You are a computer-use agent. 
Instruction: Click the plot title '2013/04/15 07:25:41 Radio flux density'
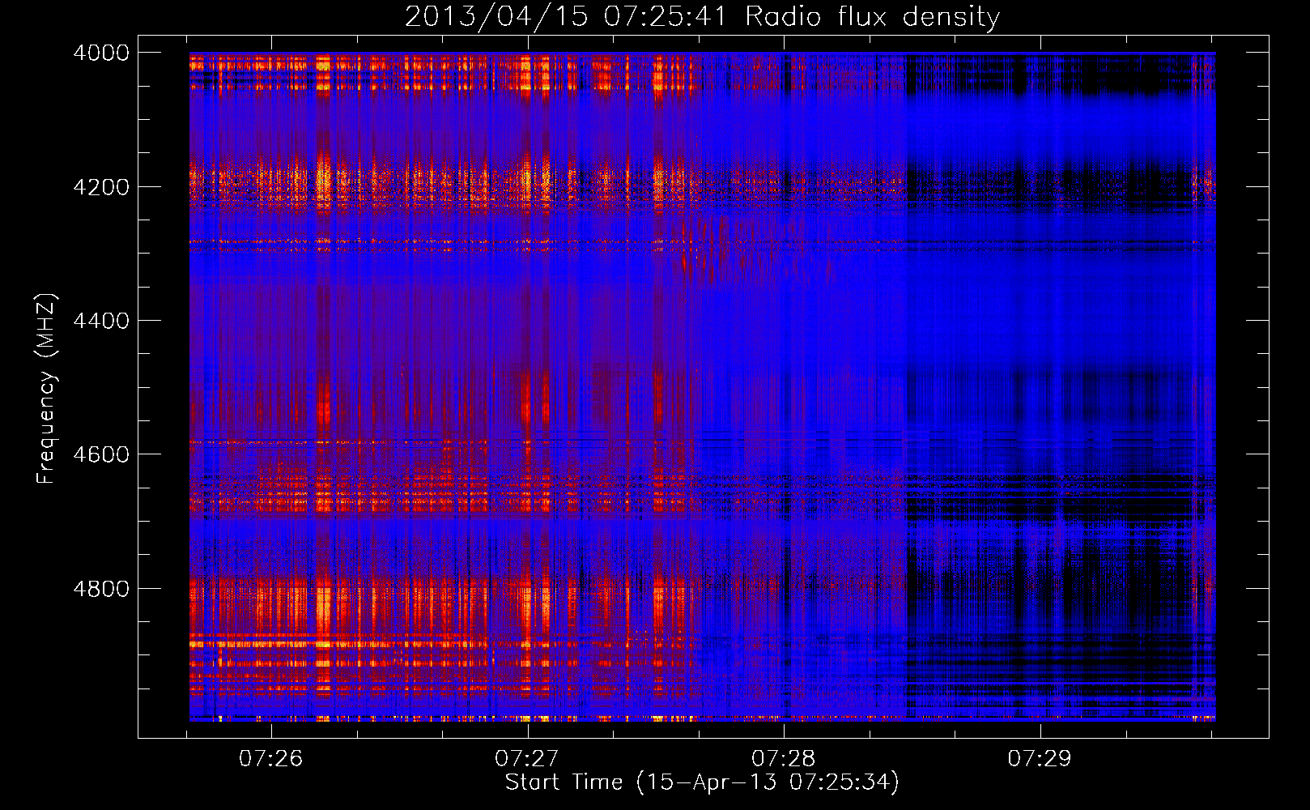pyautogui.click(x=702, y=16)
